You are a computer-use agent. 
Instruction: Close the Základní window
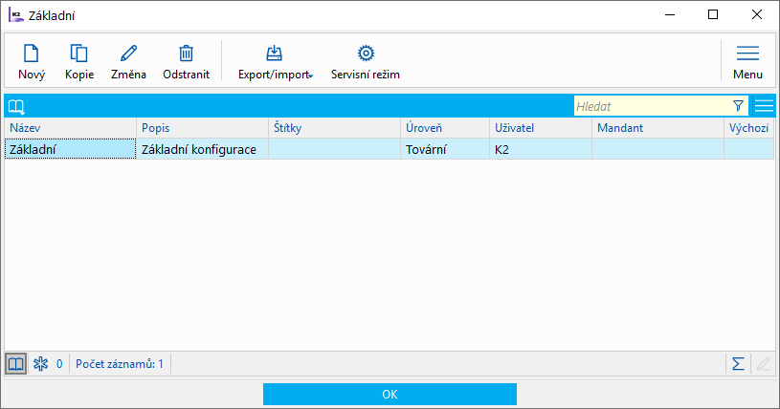click(x=757, y=14)
